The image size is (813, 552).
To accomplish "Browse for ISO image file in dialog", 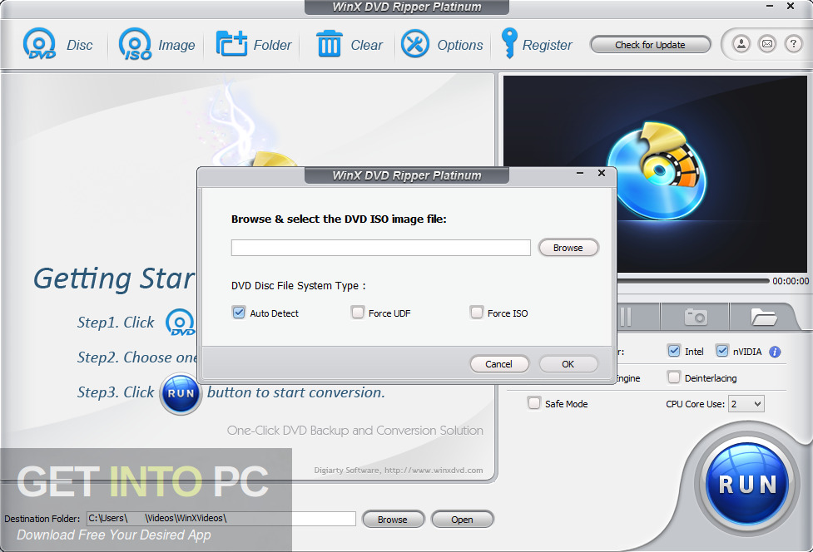I will [x=568, y=248].
